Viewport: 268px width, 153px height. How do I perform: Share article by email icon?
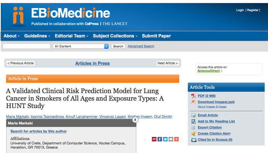171,139
